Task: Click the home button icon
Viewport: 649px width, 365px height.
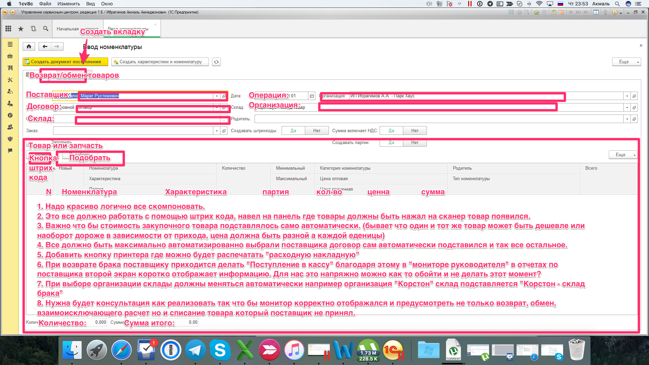Action: pos(29,47)
